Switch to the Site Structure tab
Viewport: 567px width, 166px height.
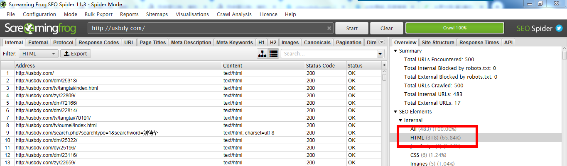pos(438,42)
